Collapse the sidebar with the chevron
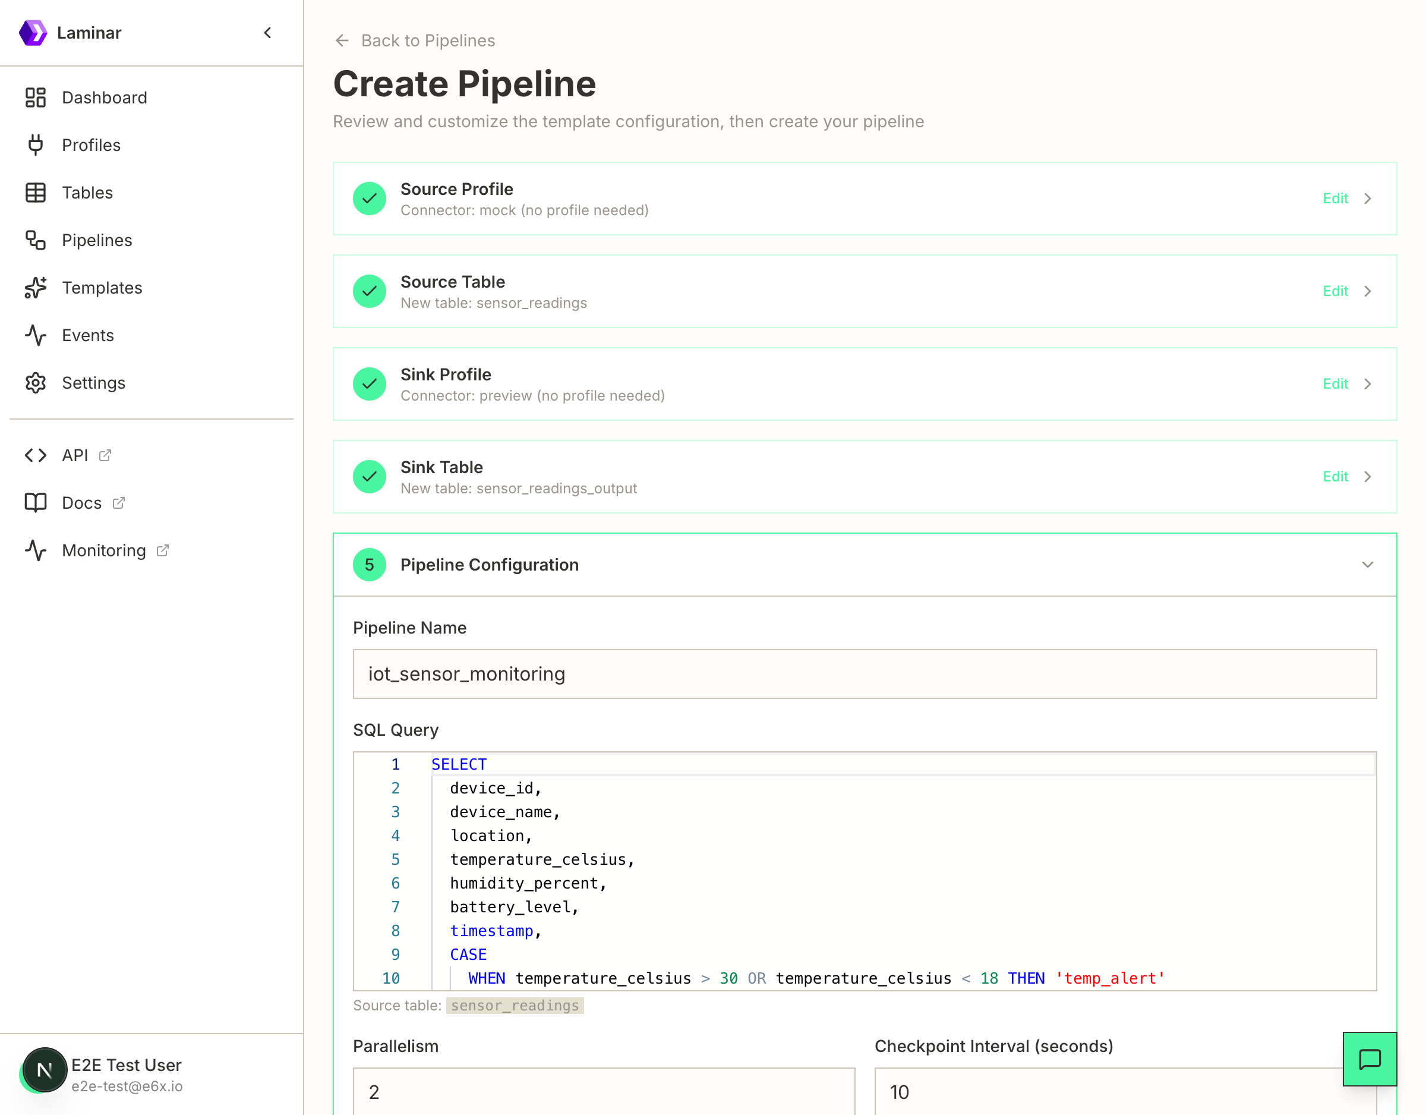The width and height of the screenshot is (1426, 1115). pos(268,33)
